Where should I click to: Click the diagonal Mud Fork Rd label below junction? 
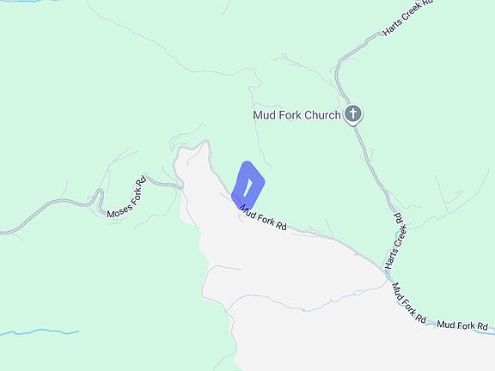pyautogui.click(x=409, y=302)
